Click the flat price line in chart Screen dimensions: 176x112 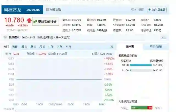point(59,79)
